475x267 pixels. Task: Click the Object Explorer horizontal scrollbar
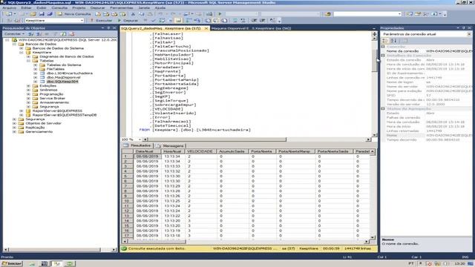tap(60, 250)
